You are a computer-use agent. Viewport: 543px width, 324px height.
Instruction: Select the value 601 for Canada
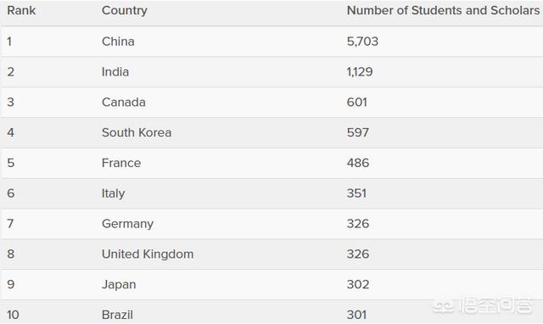point(357,103)
